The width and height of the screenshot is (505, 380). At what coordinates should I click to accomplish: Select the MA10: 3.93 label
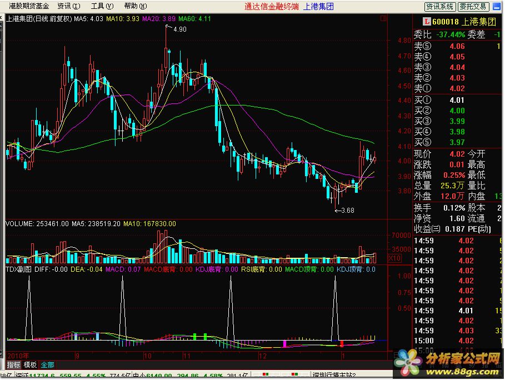[123, 19]
